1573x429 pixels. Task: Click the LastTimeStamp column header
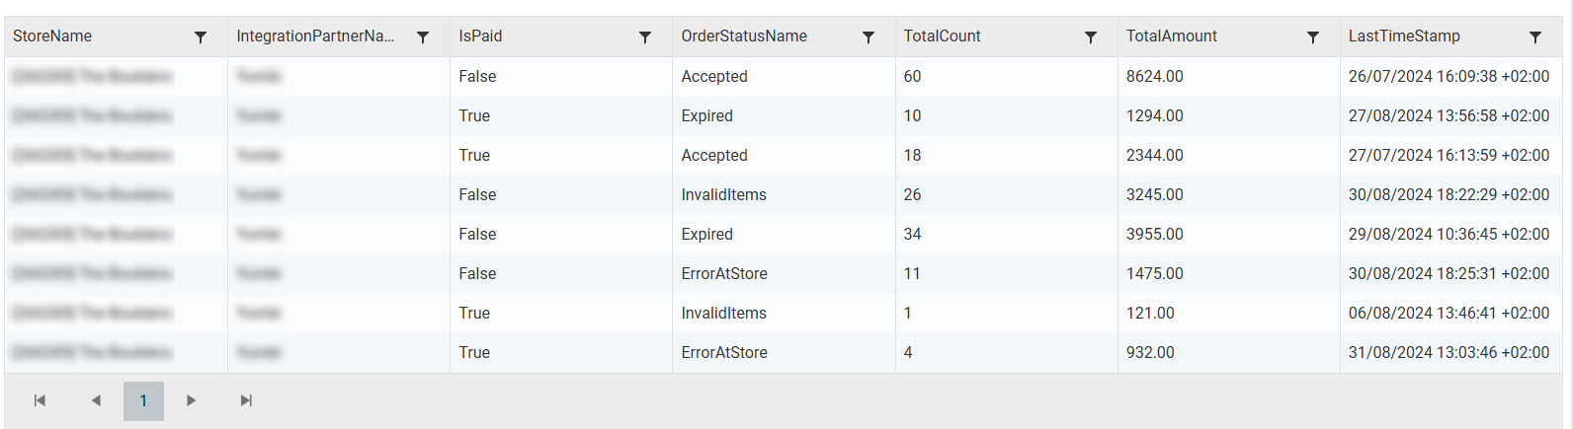tap(1403, 36)
